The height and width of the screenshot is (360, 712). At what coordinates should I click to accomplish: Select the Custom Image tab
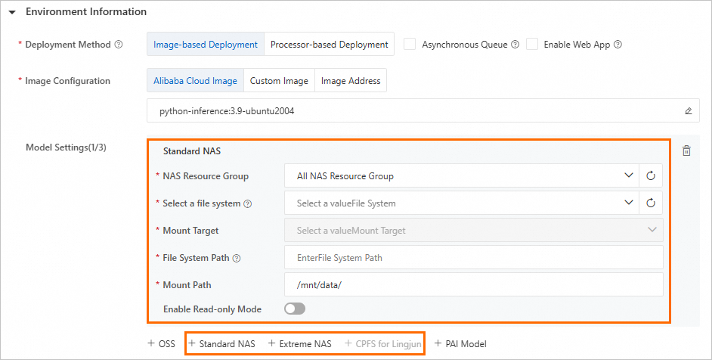point(279,81)
